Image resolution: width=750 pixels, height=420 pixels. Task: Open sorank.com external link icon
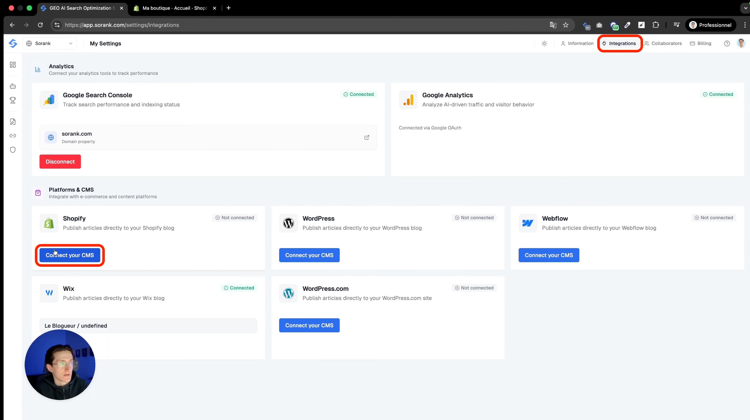coord(367,137)
